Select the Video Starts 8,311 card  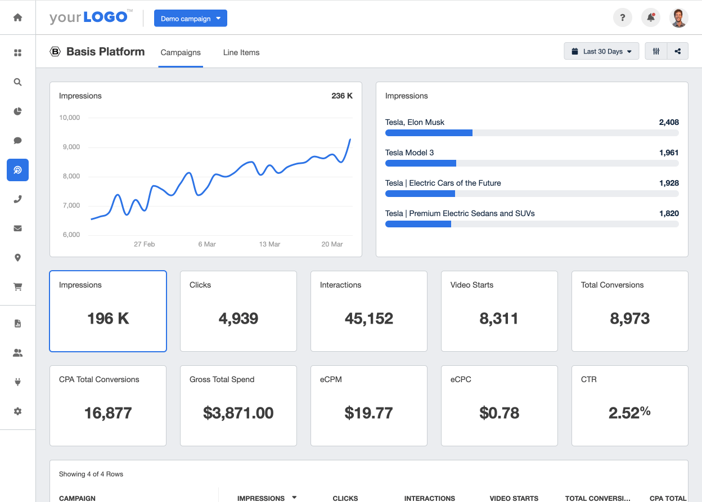click(499, 311)
